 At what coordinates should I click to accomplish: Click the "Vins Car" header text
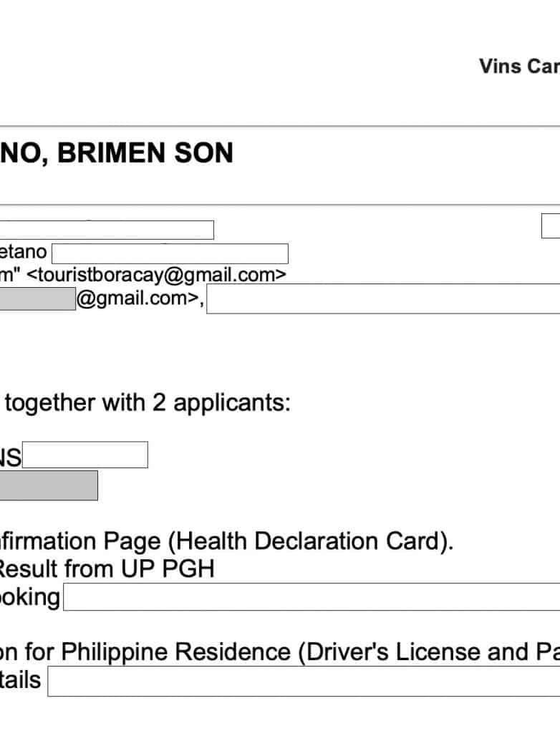(x=519, y=67)
